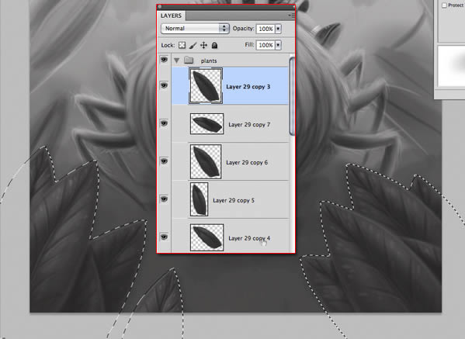This screenshot has width=465, height=339.
Task: Click the Layers panel vertical scrollbar
Action: pyautogui.click(x=292, y=96)
